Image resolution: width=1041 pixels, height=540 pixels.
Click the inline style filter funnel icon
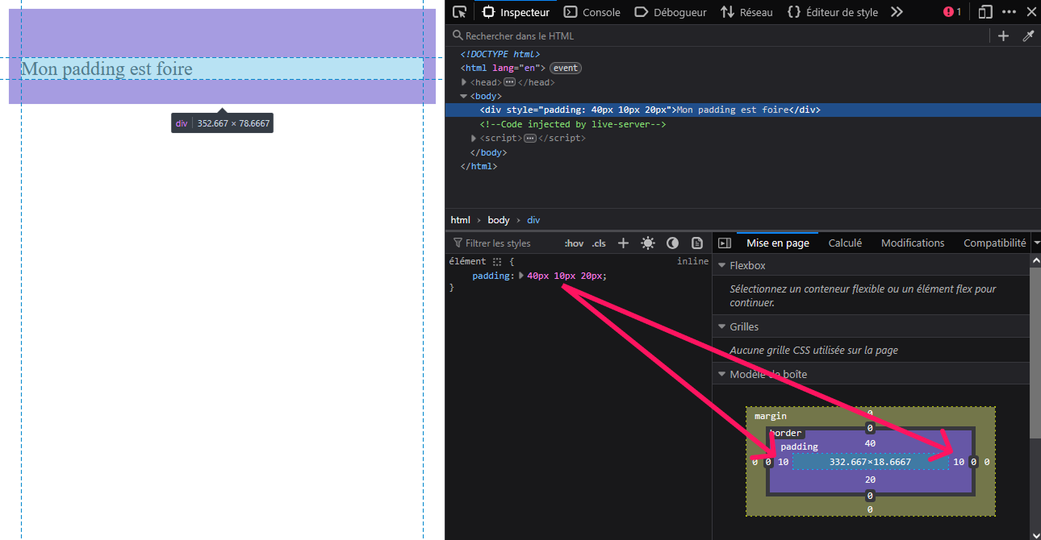pos(459,243)
